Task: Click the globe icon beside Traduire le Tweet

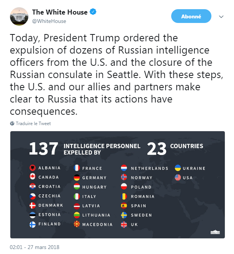Action: tap(12, 124)
